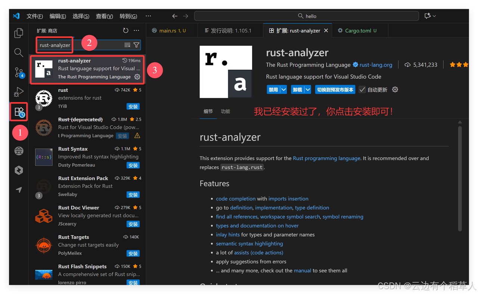Screen dimensions: 478x294
Task: Open the Rust programming language link
Action: point(326,158)
